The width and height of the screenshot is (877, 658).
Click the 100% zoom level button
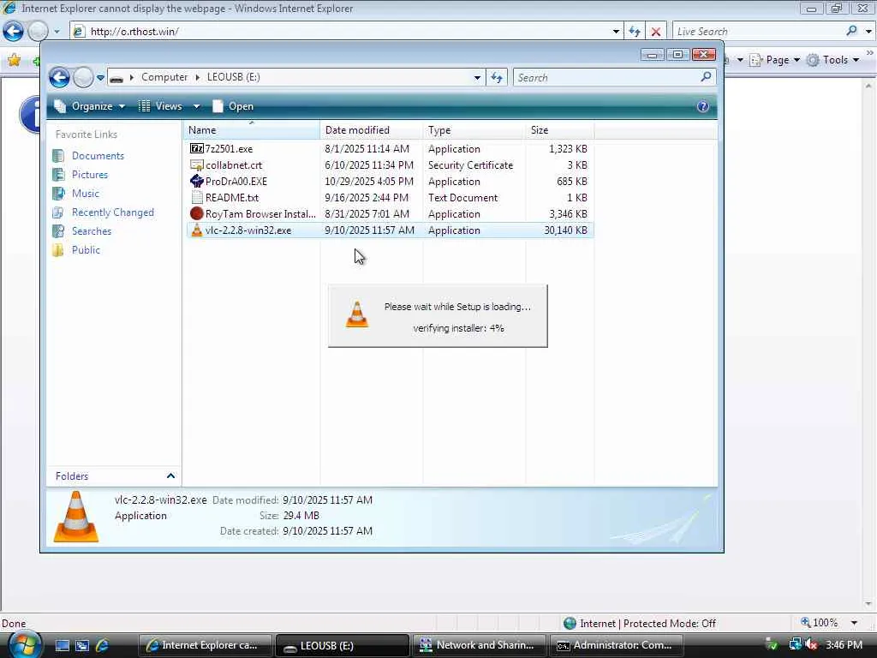pyautogui.click(x=820, y=623)
